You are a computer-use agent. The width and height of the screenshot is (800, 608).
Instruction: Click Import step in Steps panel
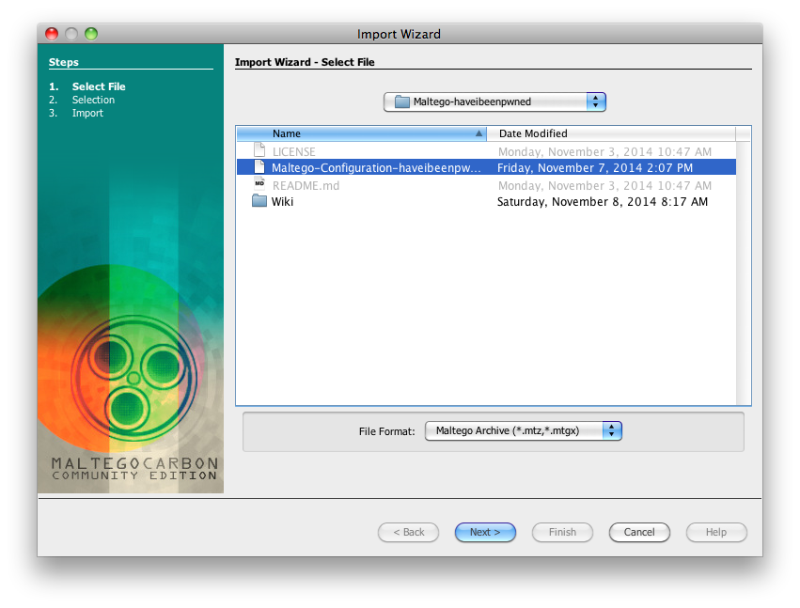pyautogui.click(x=87, y=113)
